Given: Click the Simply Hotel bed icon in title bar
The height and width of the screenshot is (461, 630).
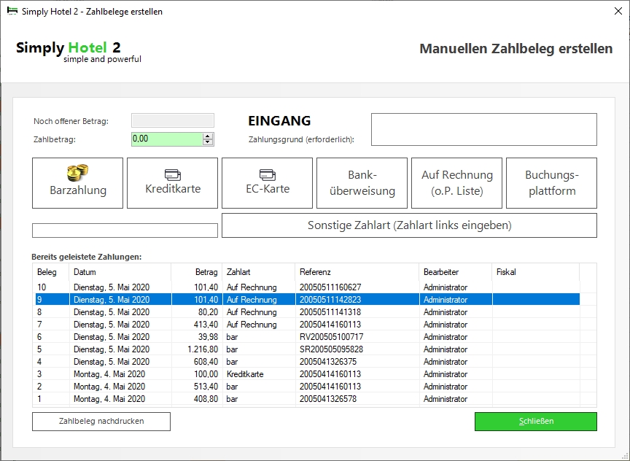Looking at the screenshot, I should click(12, 11).
